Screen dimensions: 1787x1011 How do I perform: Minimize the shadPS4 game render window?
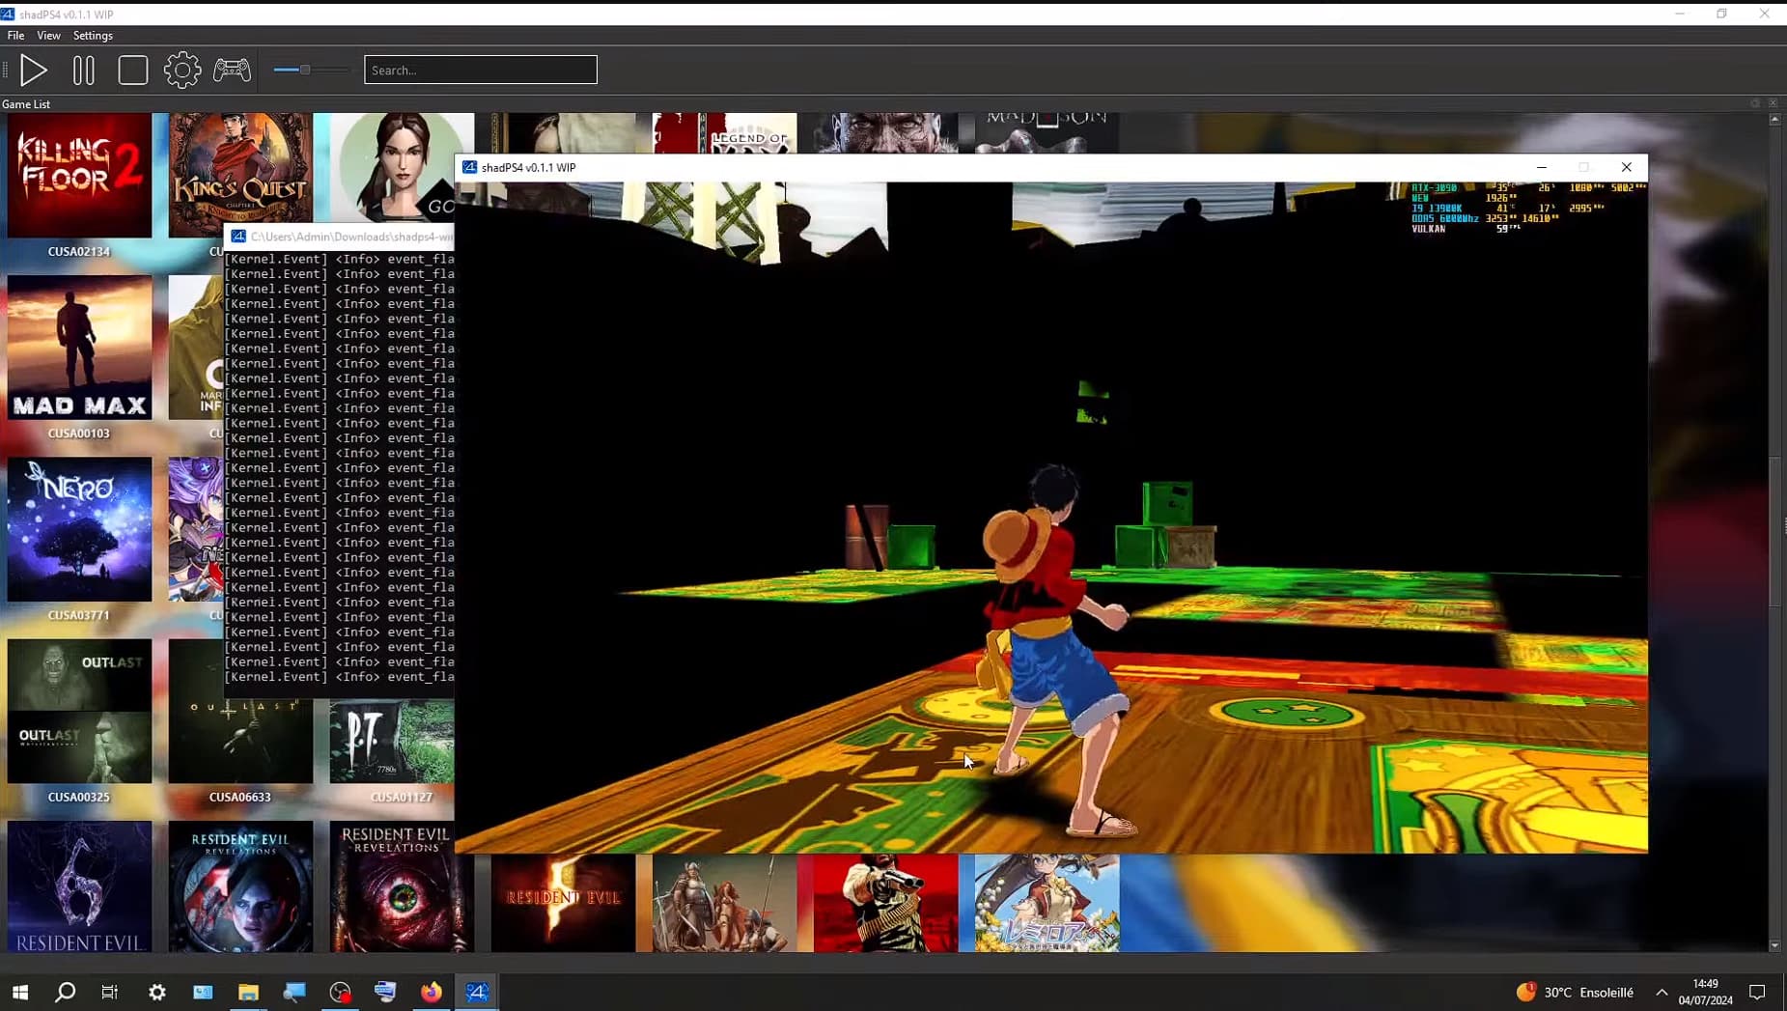coord(1542,167)
